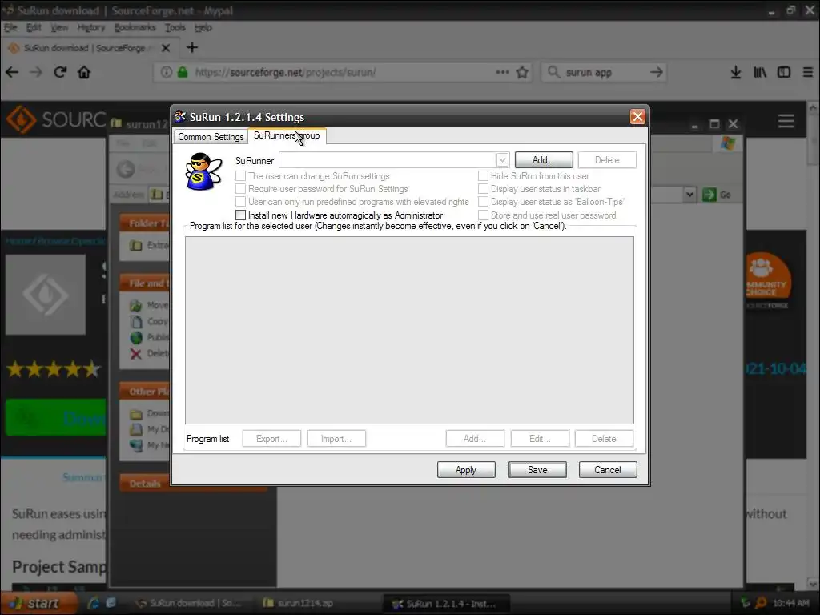Save the SuRun settings

pyautogui.click(x=537, y=469)
